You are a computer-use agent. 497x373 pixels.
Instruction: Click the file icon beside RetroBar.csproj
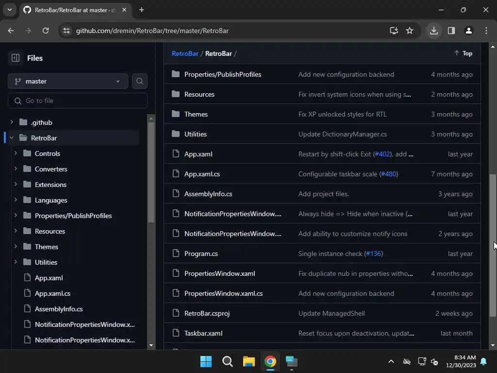[176, 313]
